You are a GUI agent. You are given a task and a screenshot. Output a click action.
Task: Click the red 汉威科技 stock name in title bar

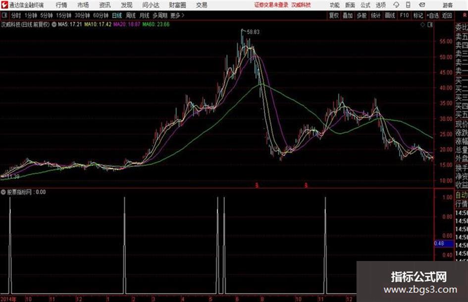click(x=301, y=5)
